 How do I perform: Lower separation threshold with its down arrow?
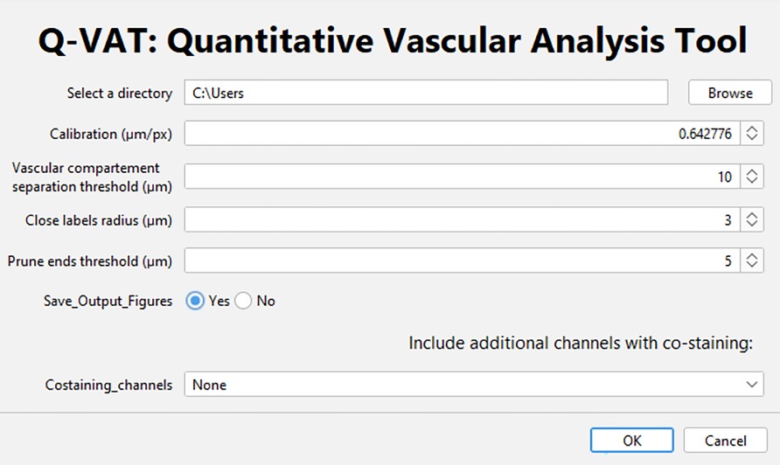click(x=752, y=181)
